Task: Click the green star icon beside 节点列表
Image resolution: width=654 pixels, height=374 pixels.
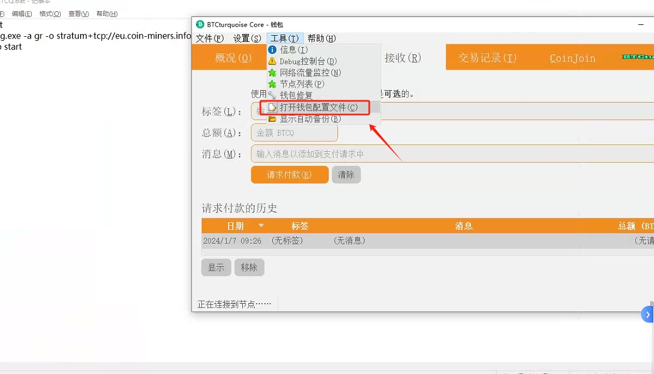Action: [x=272, y=84]
